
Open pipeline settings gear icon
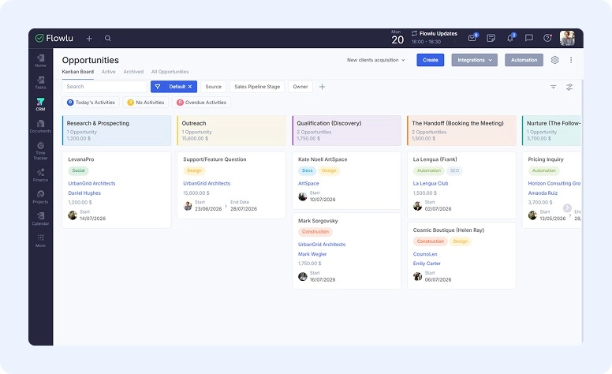(554, 60)
